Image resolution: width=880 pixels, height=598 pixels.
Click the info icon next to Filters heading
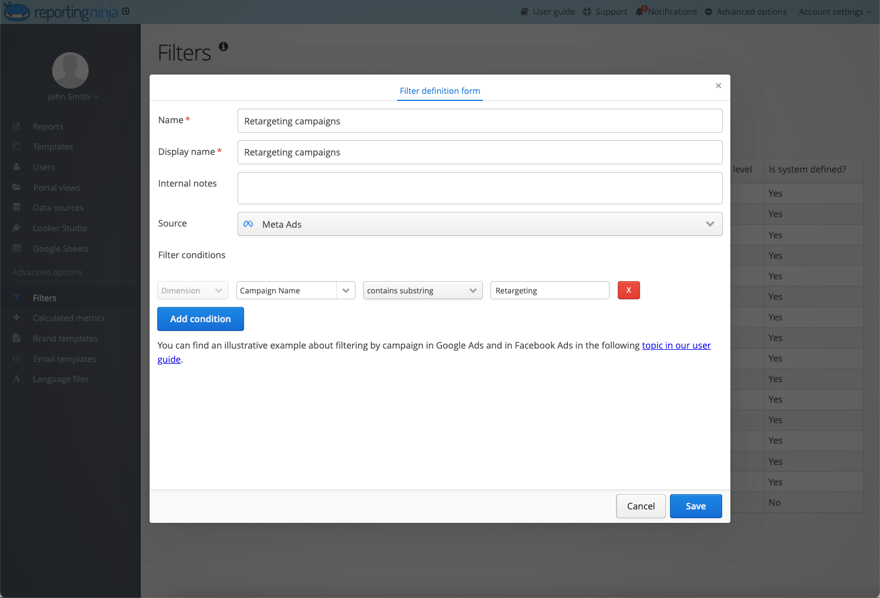[x=223, y=46]
